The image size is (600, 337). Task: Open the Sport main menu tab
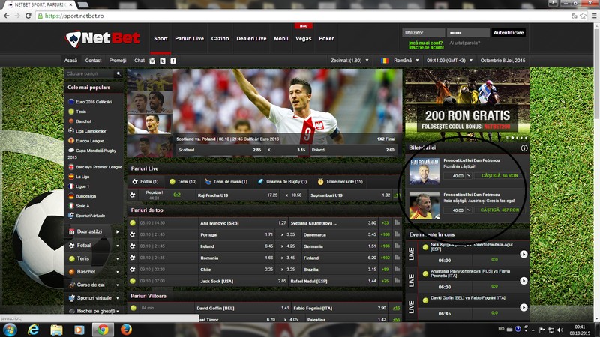(160, 39)
